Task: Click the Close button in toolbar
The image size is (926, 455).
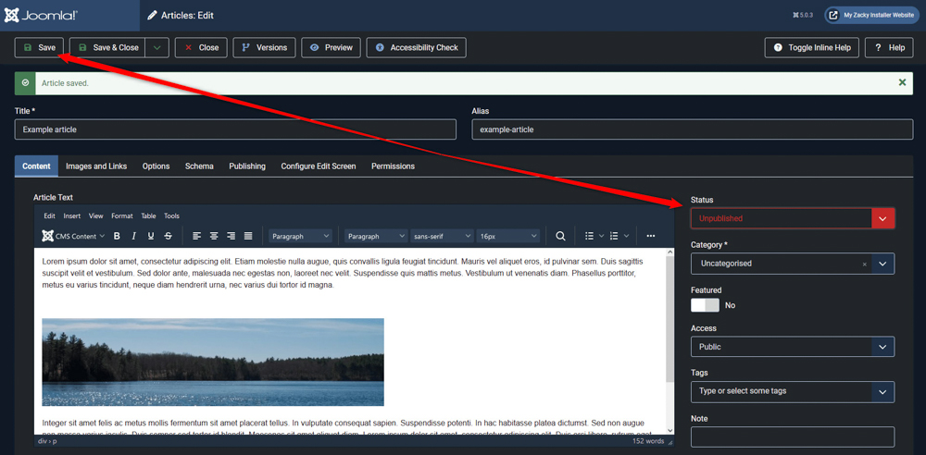Action: 201,48
